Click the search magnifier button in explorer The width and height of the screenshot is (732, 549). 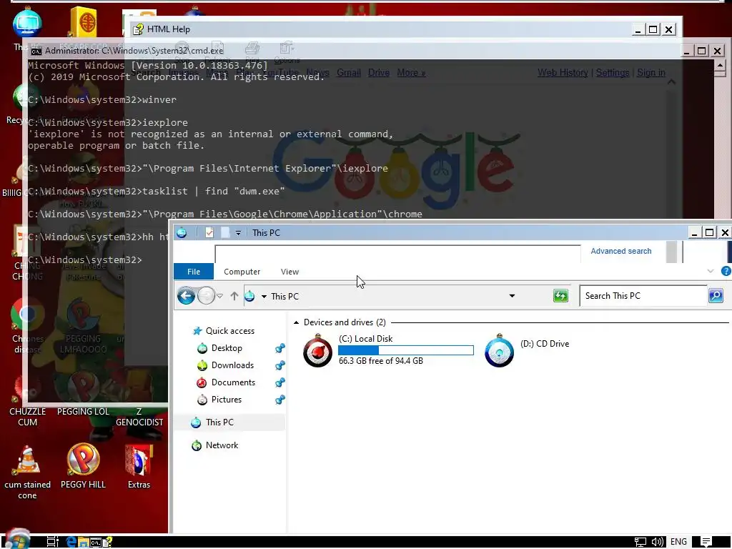[716, 295]
